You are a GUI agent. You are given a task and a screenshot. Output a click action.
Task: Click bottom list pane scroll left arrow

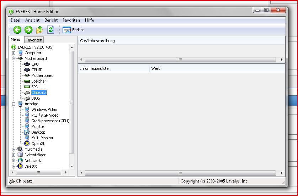click(81, 173)
